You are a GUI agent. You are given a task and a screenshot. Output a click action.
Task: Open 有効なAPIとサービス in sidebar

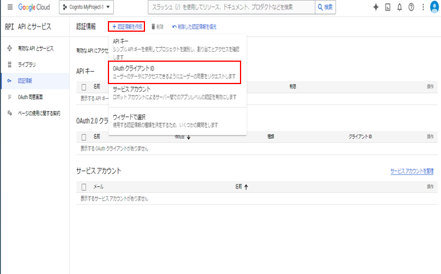point(35,48)
